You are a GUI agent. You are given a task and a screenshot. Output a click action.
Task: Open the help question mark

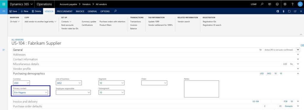coord(292,4)
